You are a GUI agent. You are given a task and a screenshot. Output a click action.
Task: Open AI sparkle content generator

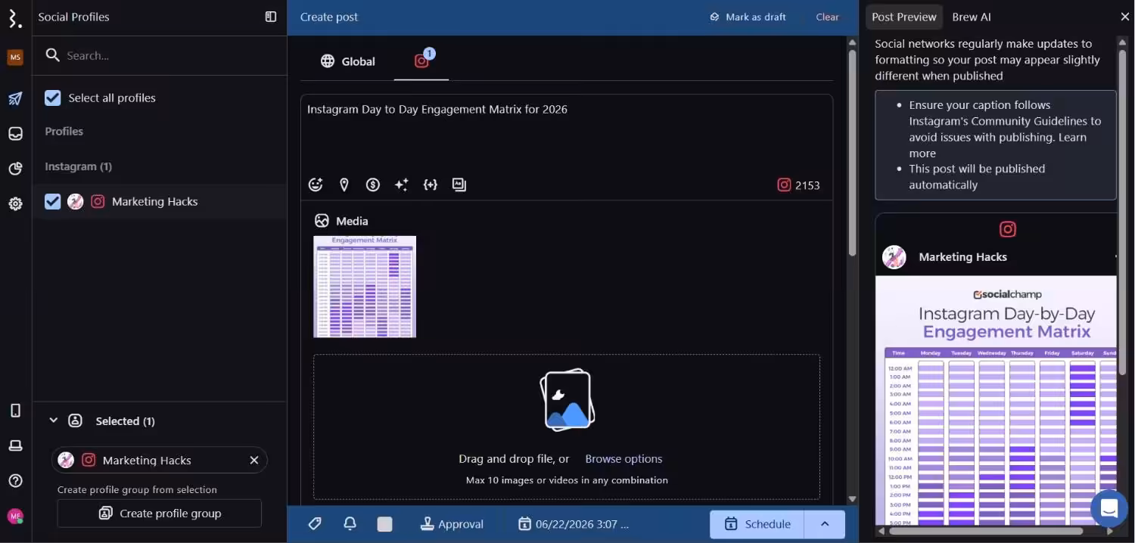point(402,185)
